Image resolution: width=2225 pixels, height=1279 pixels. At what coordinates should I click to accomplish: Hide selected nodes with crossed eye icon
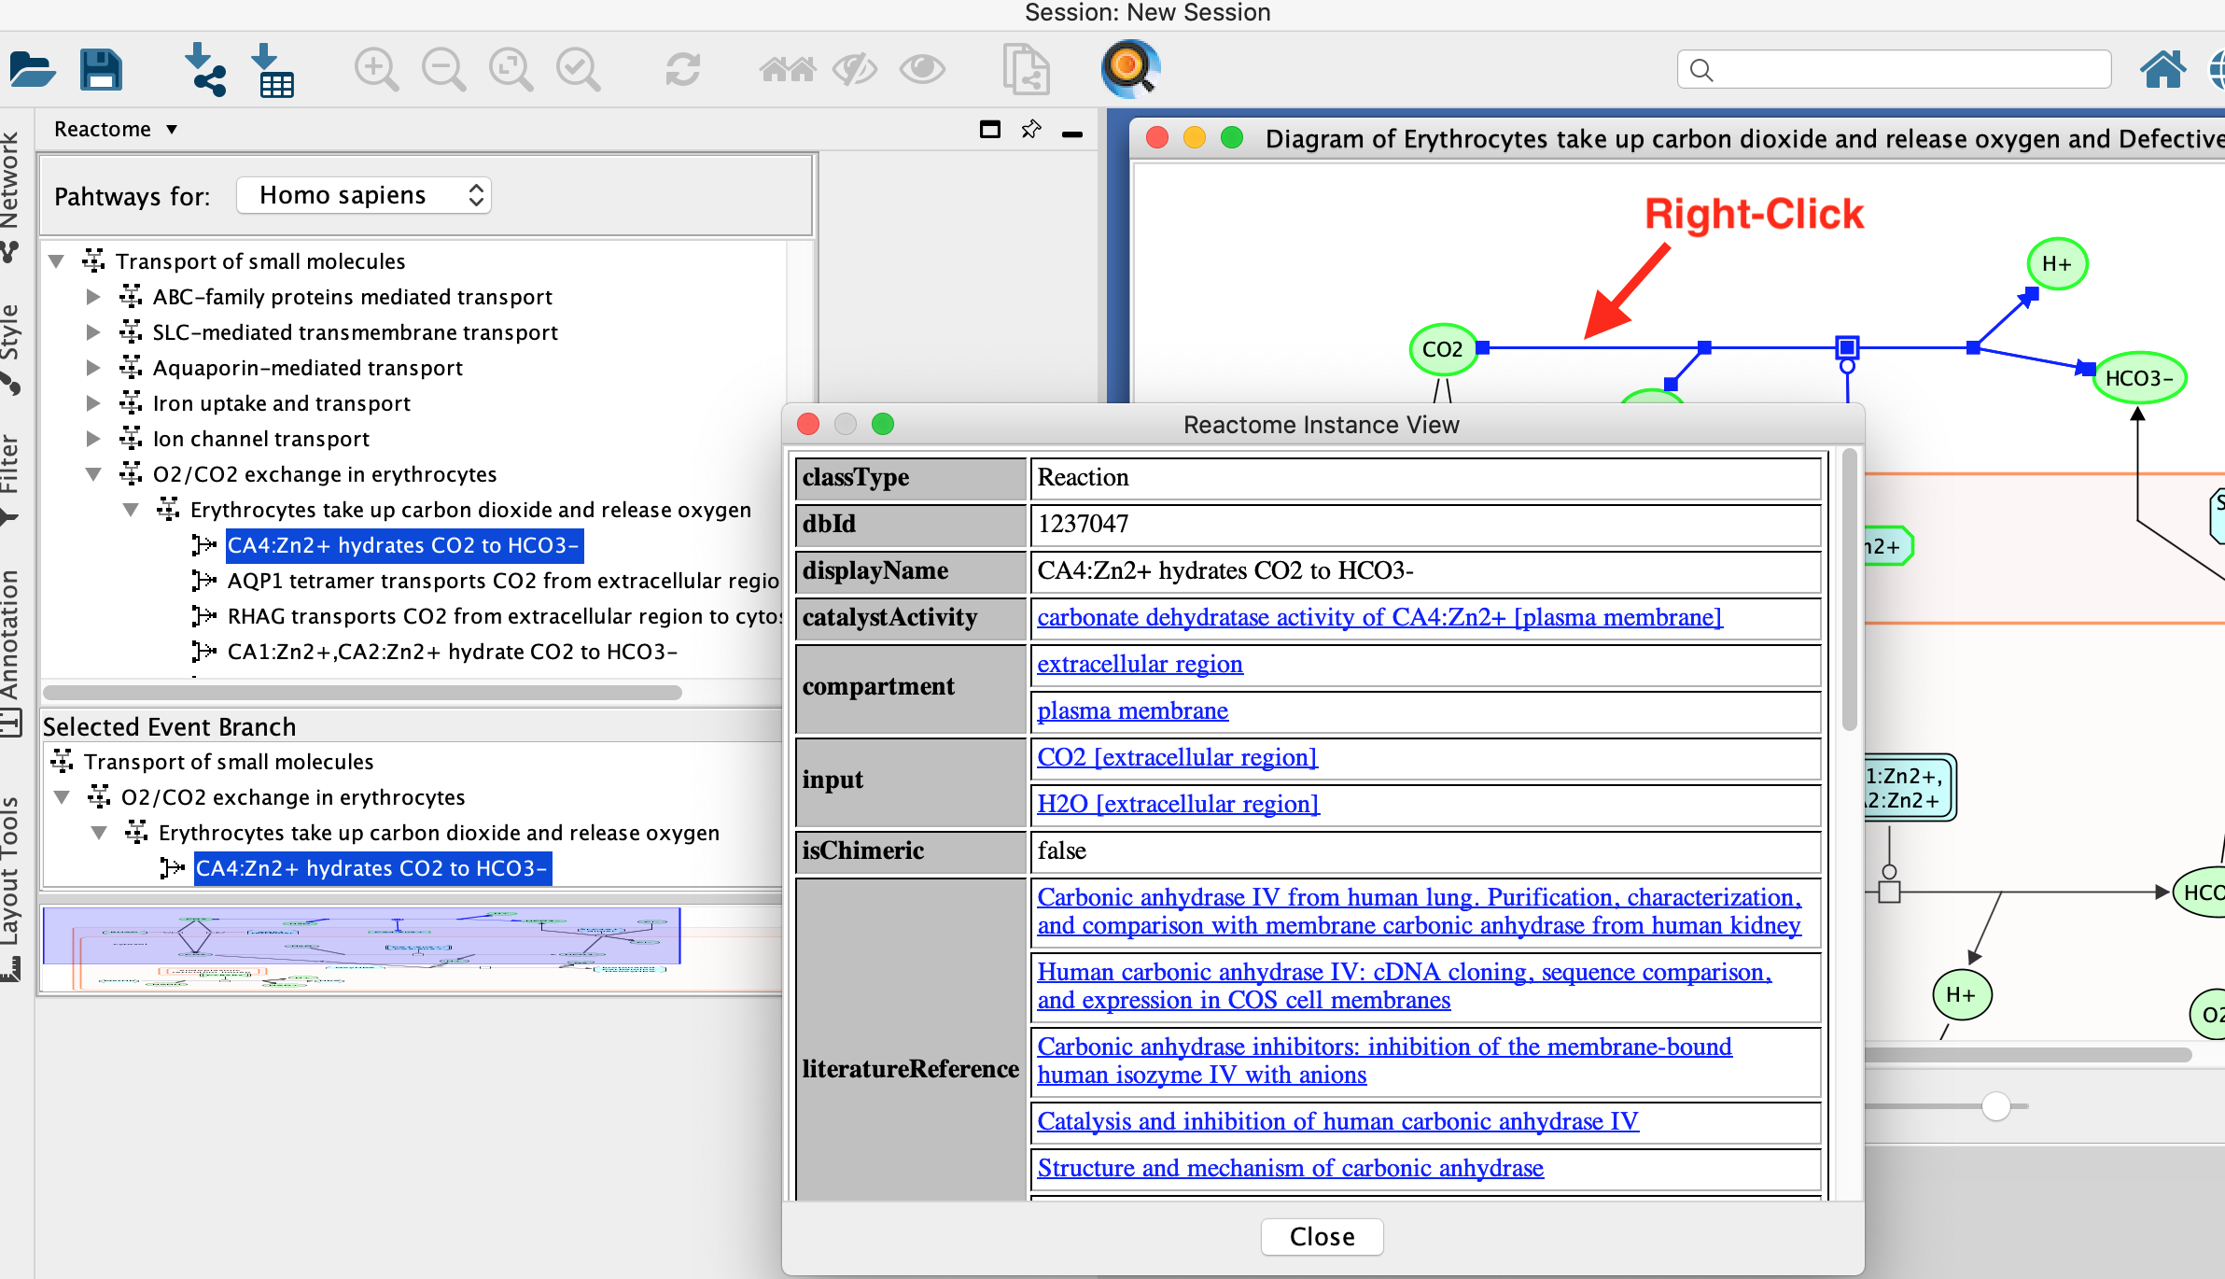pos(855,70)
